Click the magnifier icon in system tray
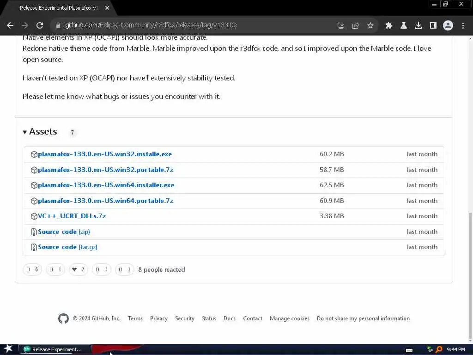Screen dimensions: 473x355 click(439, 349)
